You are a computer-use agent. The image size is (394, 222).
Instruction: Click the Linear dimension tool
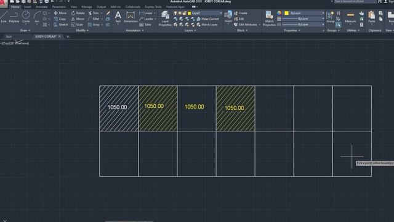pyautogui.click(x=146, y=13)
